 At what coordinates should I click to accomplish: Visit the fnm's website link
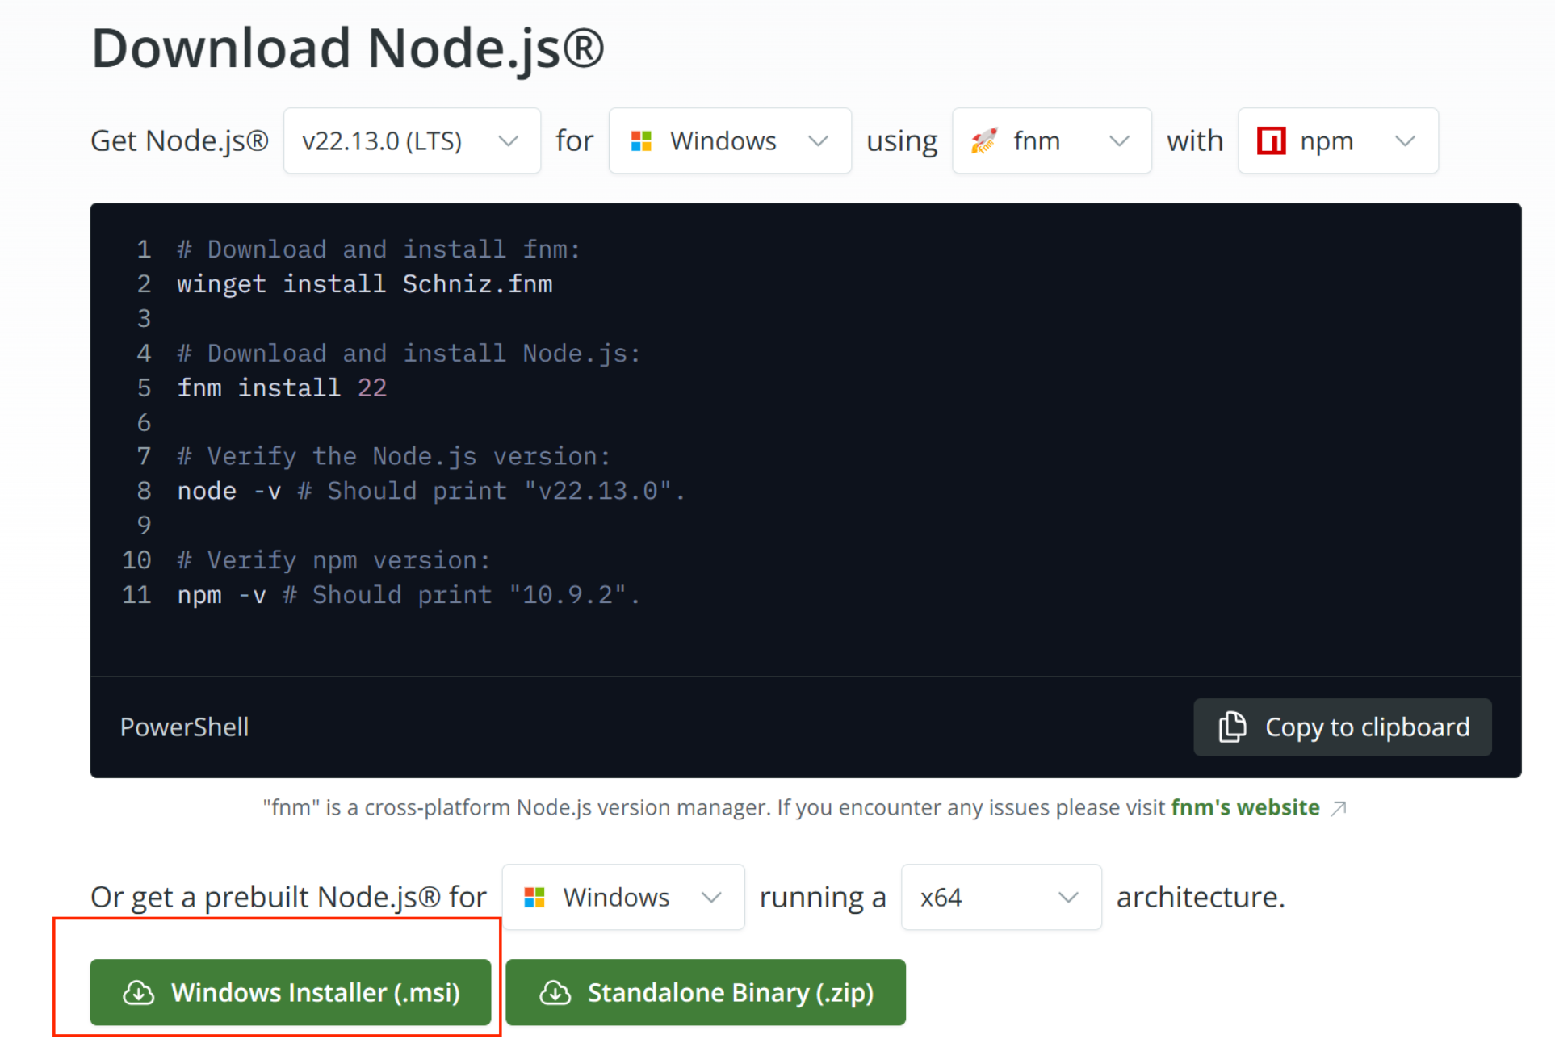(x=1244, y=807)
